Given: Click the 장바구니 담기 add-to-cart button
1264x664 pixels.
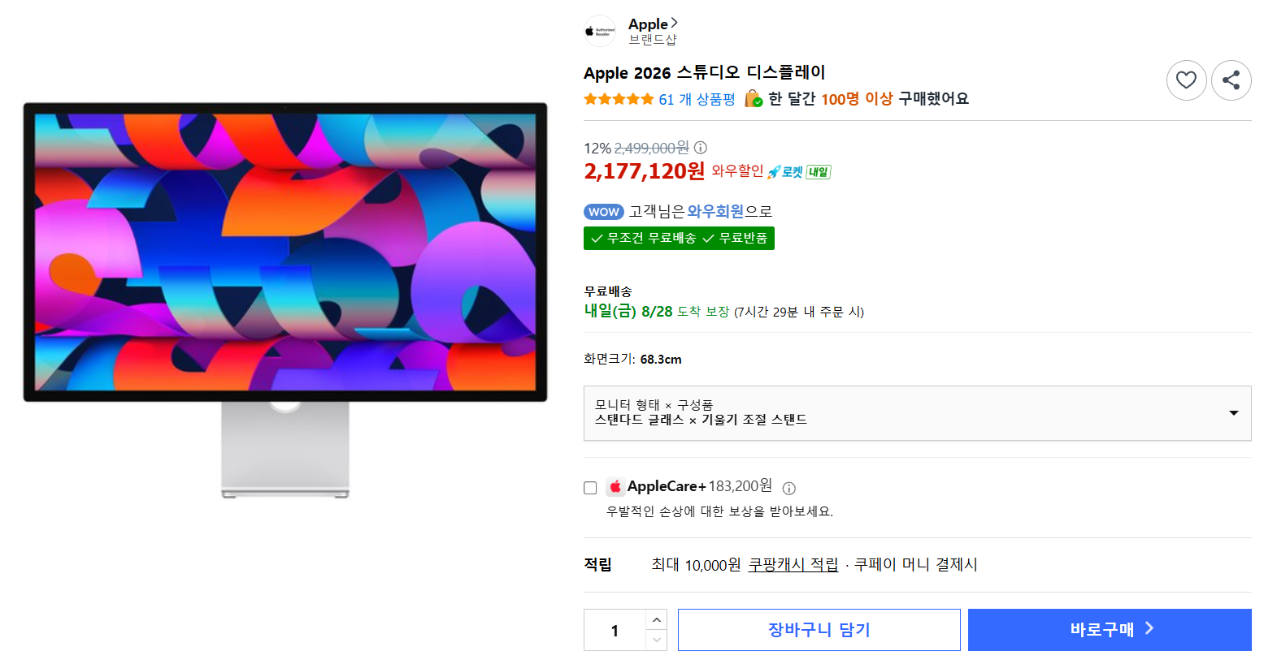Looking at the screenshot, I should (x=819, y=630).
